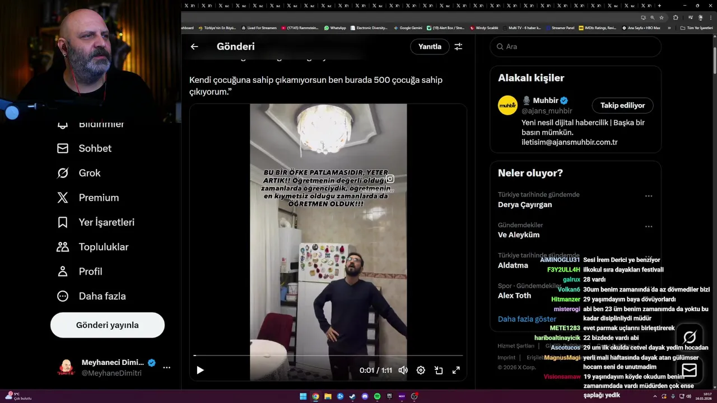Open Yer İşaretleri bookmarks
The width and height of the screenshot is (717, 403).
pyautogui.click(x=95, y=222)
